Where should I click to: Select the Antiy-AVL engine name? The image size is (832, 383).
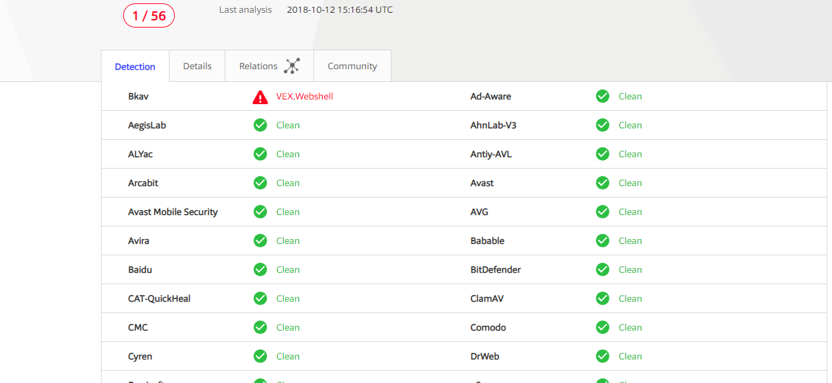491,154
